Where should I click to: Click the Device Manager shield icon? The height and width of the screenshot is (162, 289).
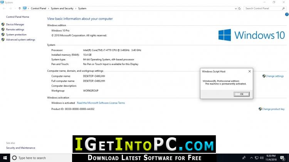[3, 25]
